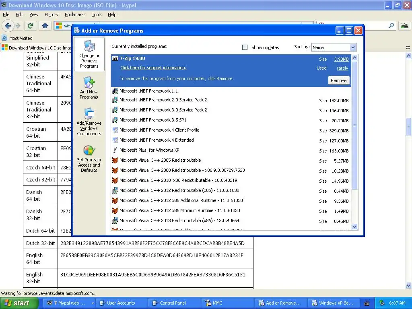The width and height of the screenshot is (412, 309).
Task: Click the on-screen keyboard tray icon
Action: (367, 303)
